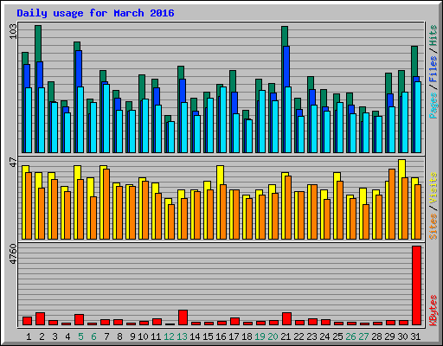
Task: Click the green weekend day label 6
Action: (93, 336)
